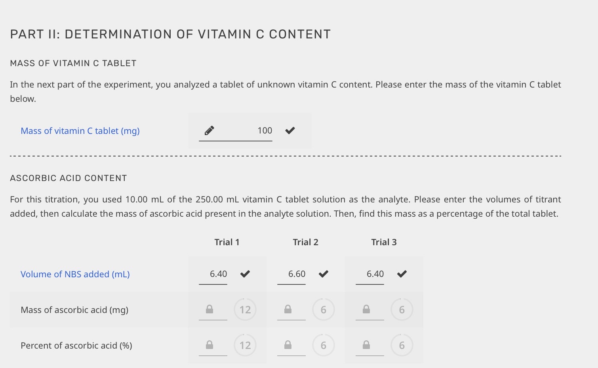Click the 6-point badge for Trial 2 percent
Screen dimensions: 598x368
coord(324,345)
